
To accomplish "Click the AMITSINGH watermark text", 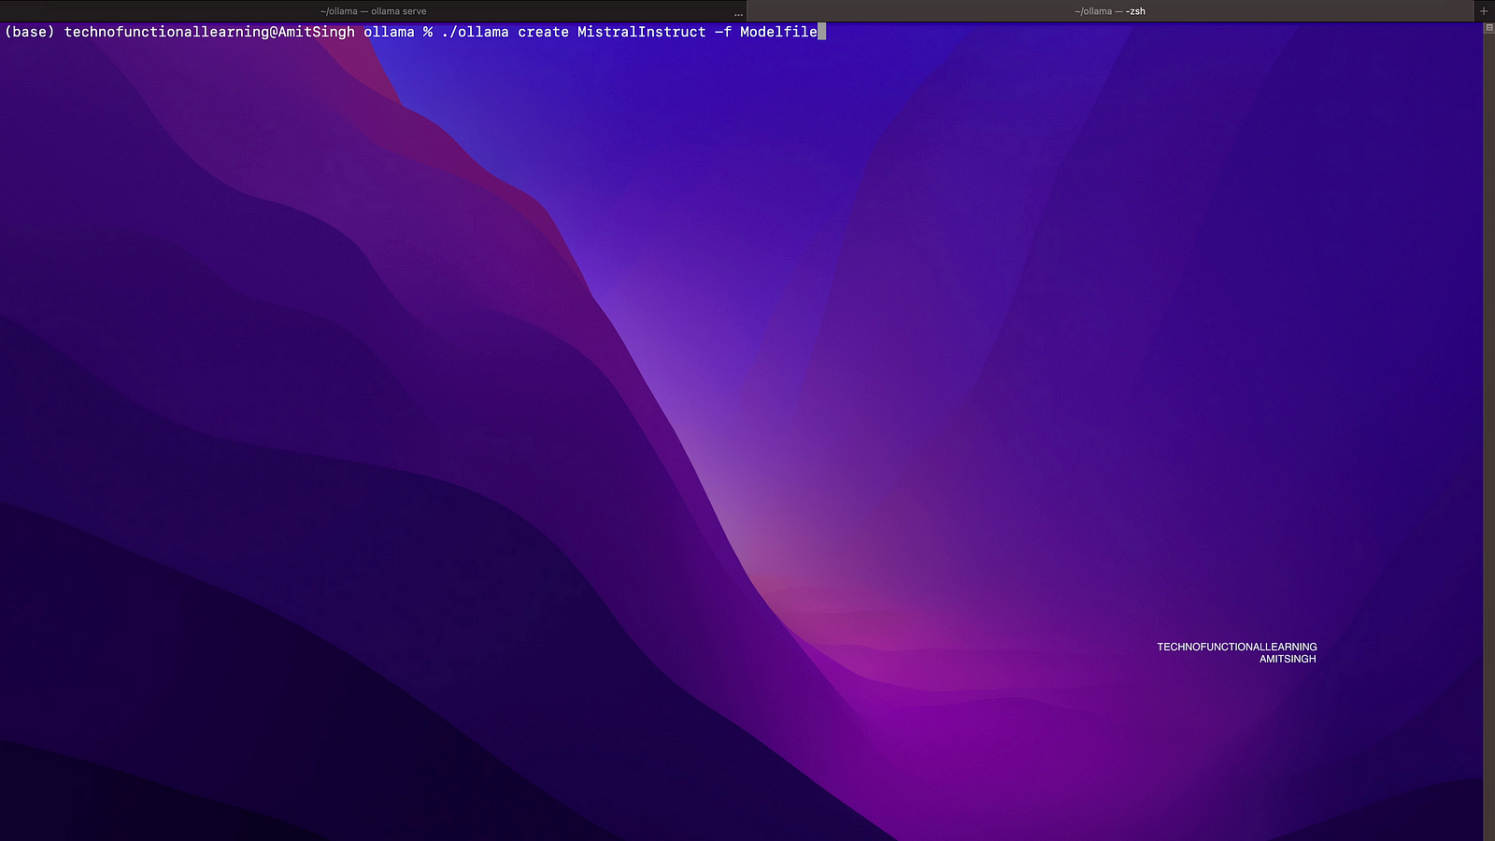I will [x=1287, y=659].
